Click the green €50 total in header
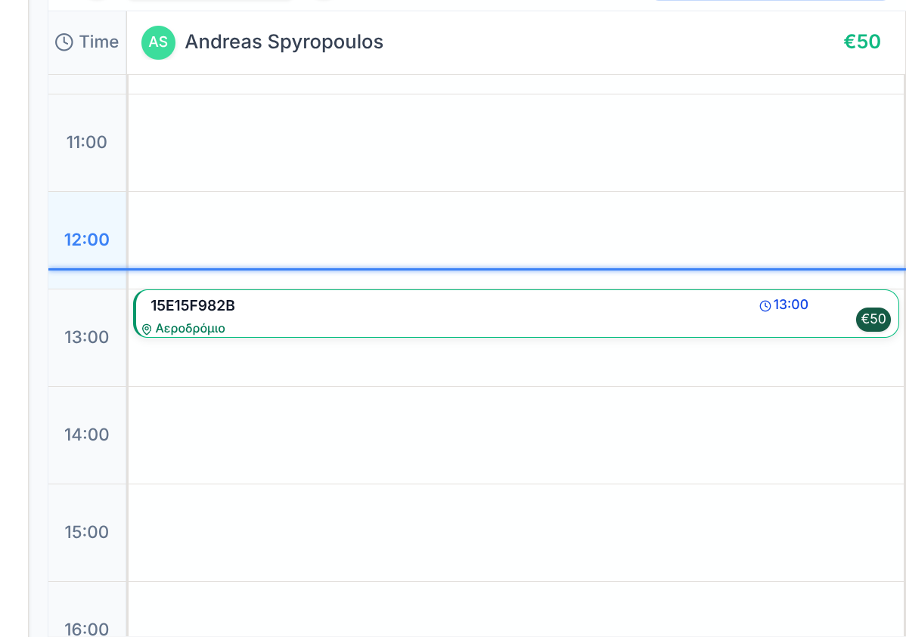 (862, 42)
